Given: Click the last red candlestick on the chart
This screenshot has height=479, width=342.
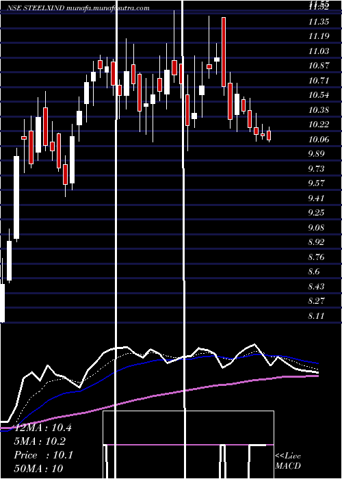Looking at the screenshot, I should (x=269, y=135).
